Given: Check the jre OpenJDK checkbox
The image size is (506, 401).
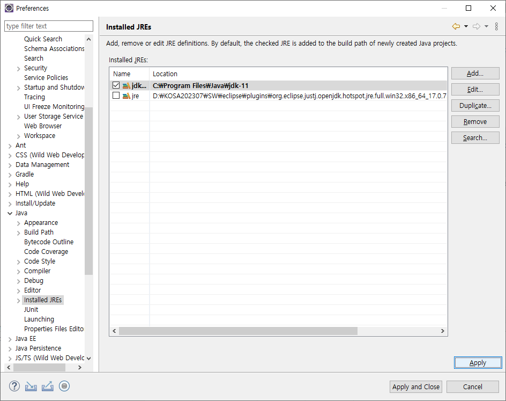Looking at the screenshot, I should point(116,96).
